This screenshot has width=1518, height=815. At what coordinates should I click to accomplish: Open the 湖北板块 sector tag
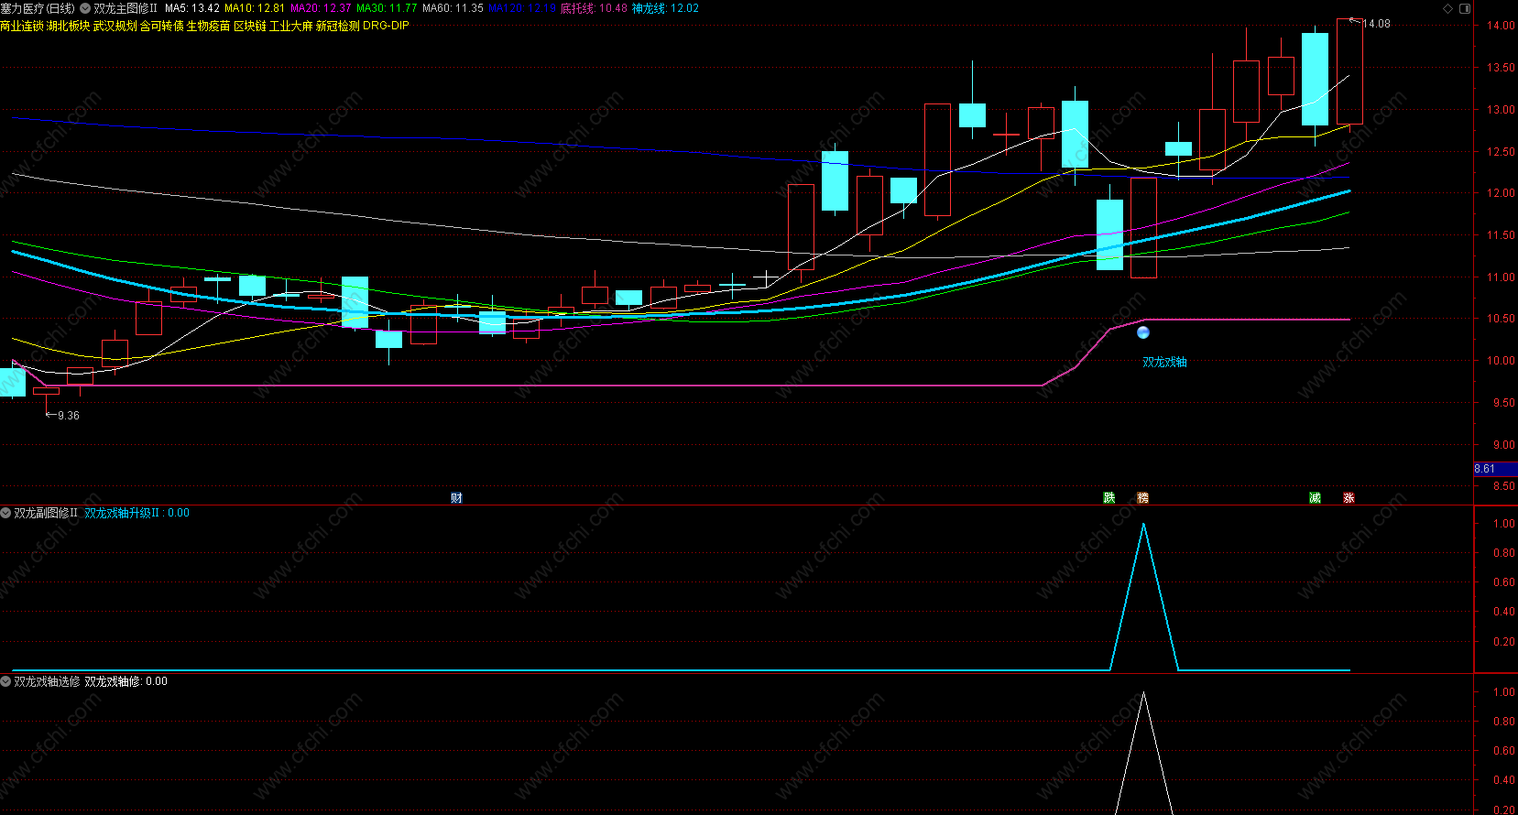click(x=69, y=26)
